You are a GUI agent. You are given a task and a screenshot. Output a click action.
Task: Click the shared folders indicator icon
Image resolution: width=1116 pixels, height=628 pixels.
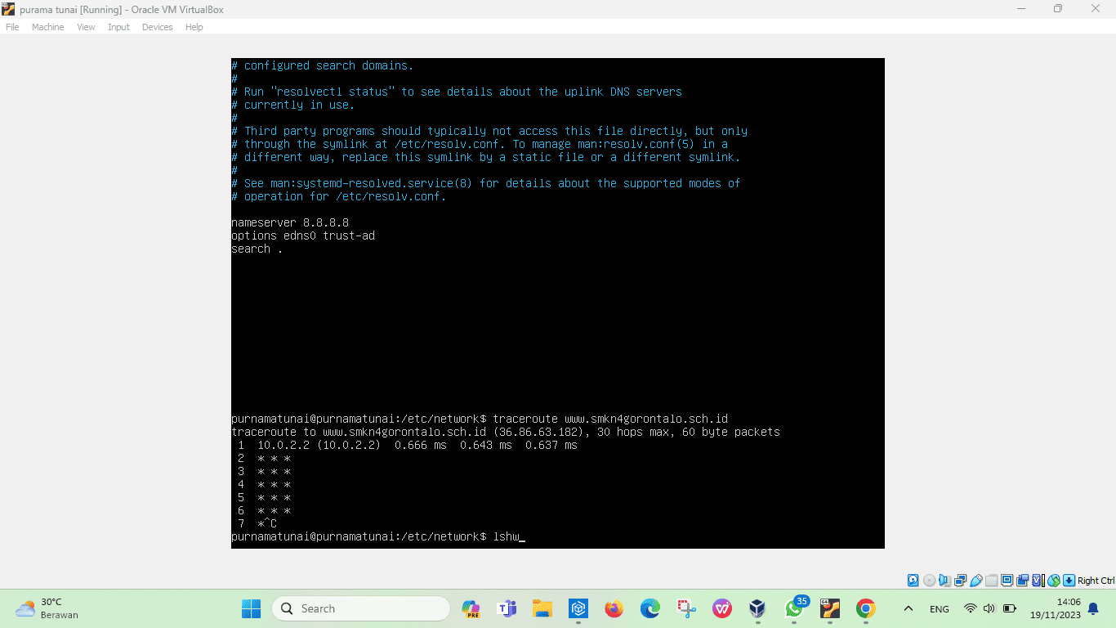(992, 581)
